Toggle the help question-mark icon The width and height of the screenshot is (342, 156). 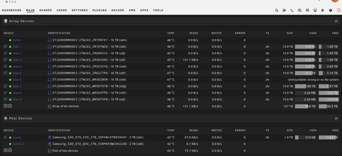point(331,10)
